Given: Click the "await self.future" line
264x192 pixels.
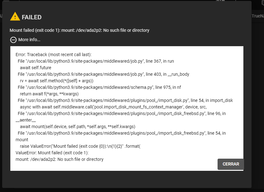Looking at the screenshot, I should point(36,68).
